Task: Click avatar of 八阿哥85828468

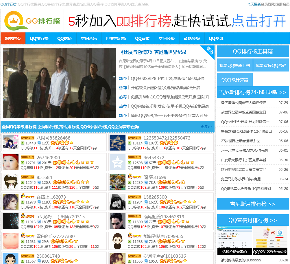Action: click(10, 142)
